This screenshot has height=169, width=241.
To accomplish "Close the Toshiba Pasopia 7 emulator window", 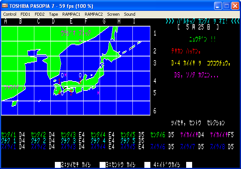I will coord(235,6).
